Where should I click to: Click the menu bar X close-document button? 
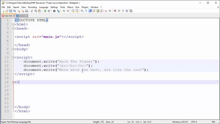(218, 7)
